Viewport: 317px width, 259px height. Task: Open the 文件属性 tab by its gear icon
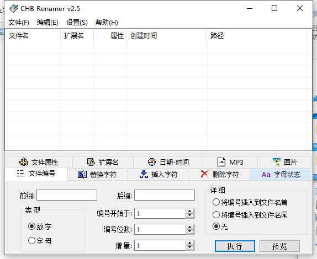point(24,162)
